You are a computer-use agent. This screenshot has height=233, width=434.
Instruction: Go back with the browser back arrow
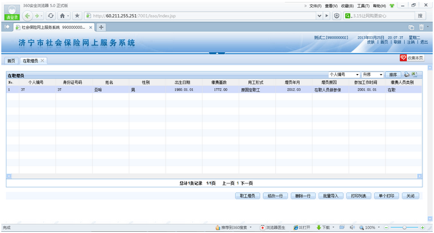tap(27, 15)
